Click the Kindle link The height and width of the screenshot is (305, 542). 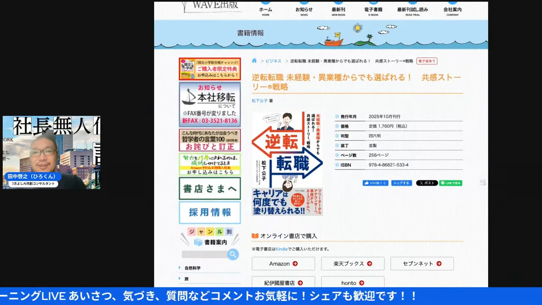(x=281, y=249)
